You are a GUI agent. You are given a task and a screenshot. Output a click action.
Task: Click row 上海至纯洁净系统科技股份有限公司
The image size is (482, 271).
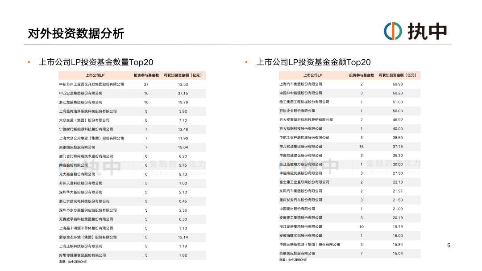(x=132, y=111)
